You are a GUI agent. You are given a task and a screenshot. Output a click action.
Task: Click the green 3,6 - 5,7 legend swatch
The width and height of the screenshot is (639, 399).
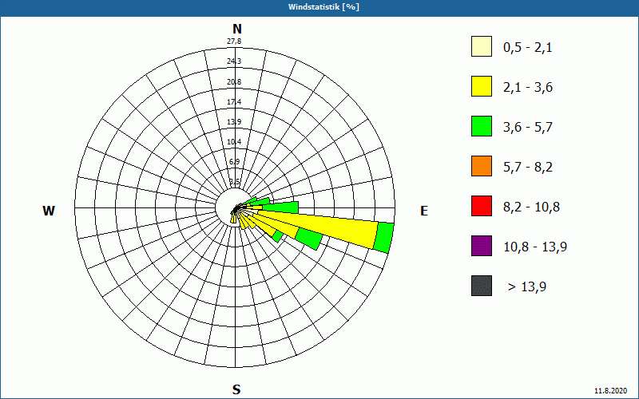[x=482, y=126]
